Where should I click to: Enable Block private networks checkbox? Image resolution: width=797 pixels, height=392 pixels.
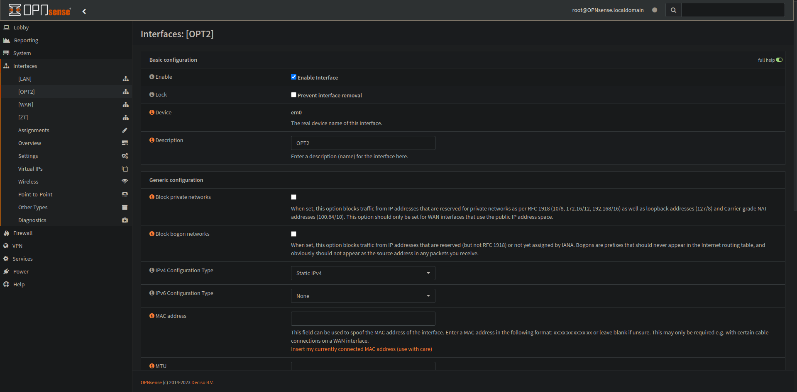293,197
